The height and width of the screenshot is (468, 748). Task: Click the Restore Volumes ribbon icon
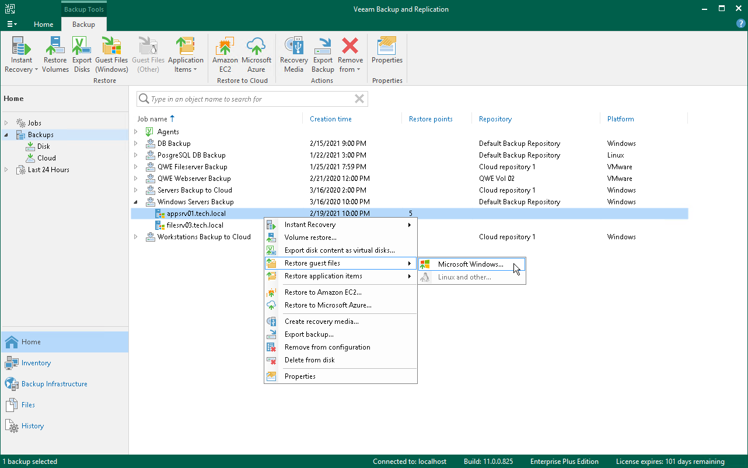click(55, 54)
